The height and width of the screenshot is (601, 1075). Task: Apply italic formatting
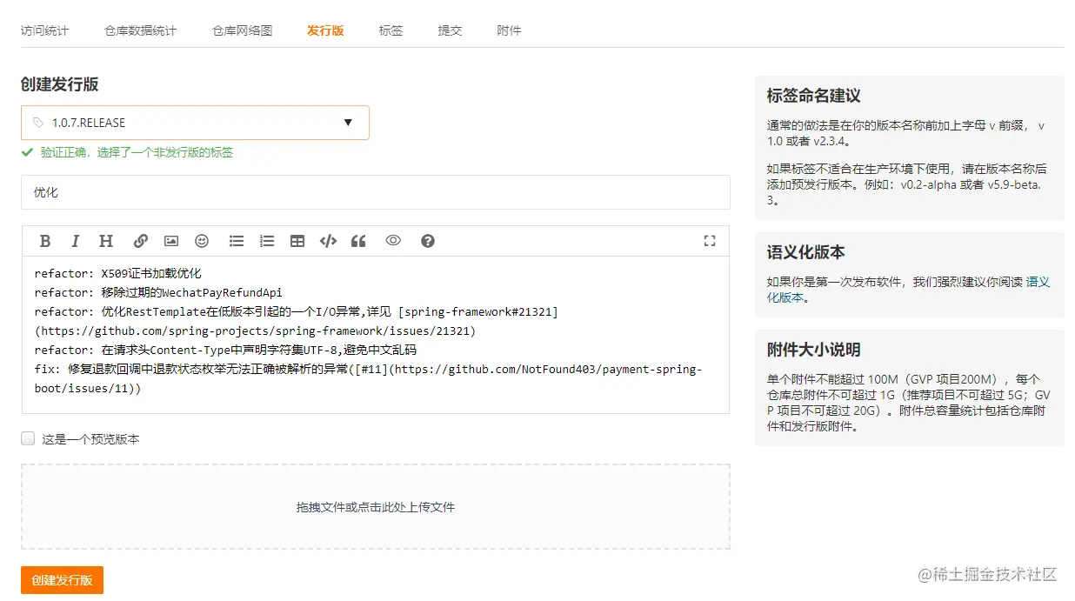click(75, 241)
